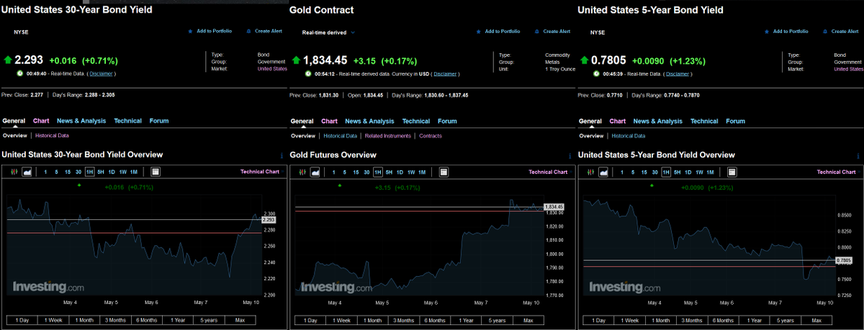Open the news overlay icon on 30-Year chart toolbar
This screenshot has width=864, height=330.
pos(156,172)
